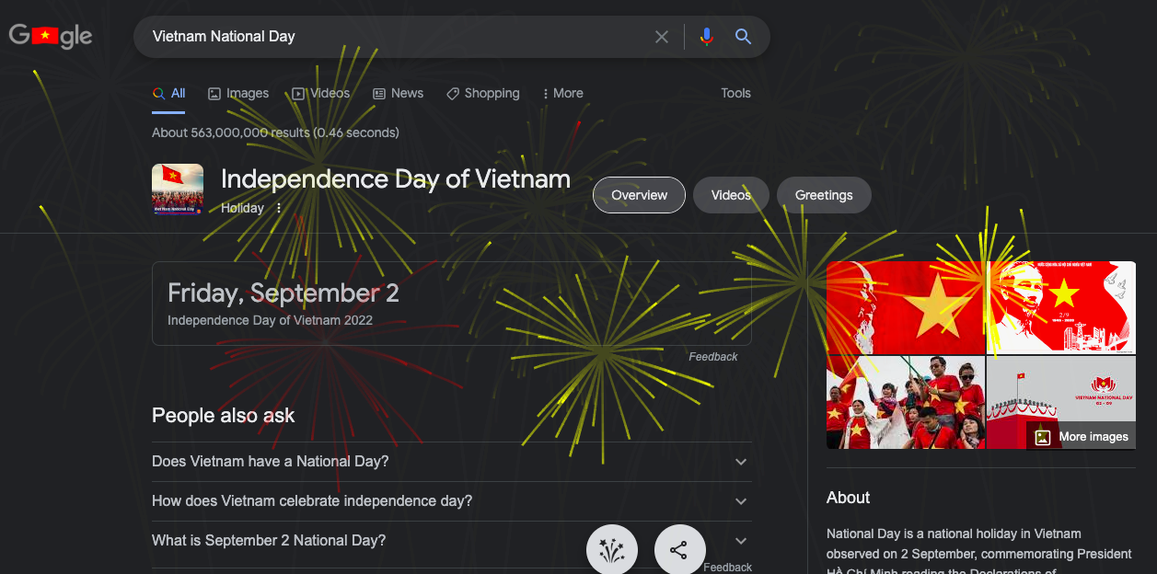Open search Tools
This screenshot has width=1157, height=574.
tap(735, 93)
